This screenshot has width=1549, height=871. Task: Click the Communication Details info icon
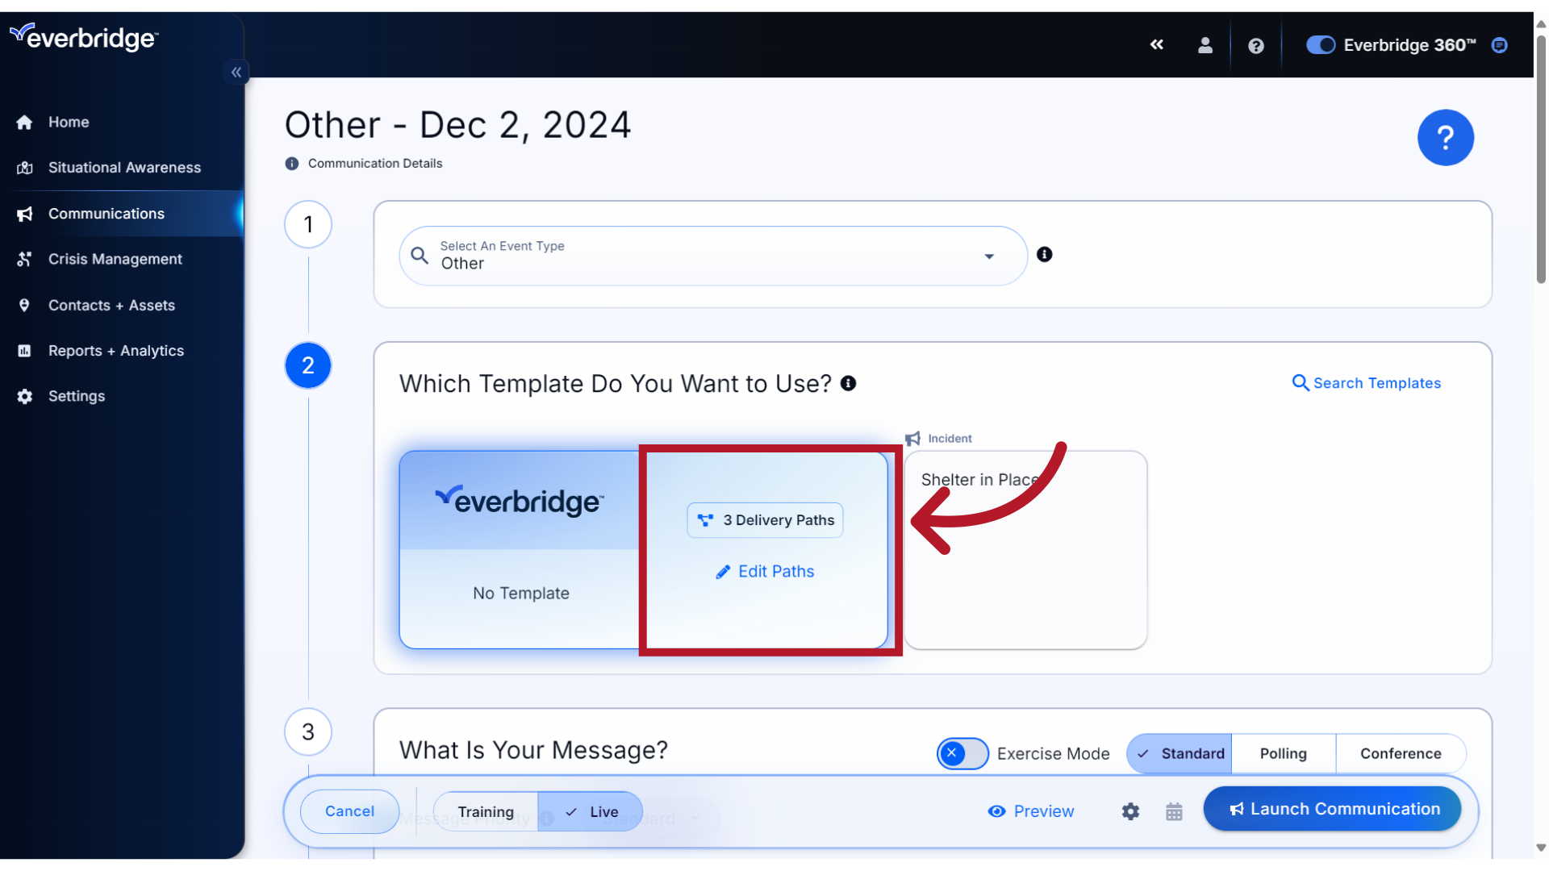click(x=291, y=163)
